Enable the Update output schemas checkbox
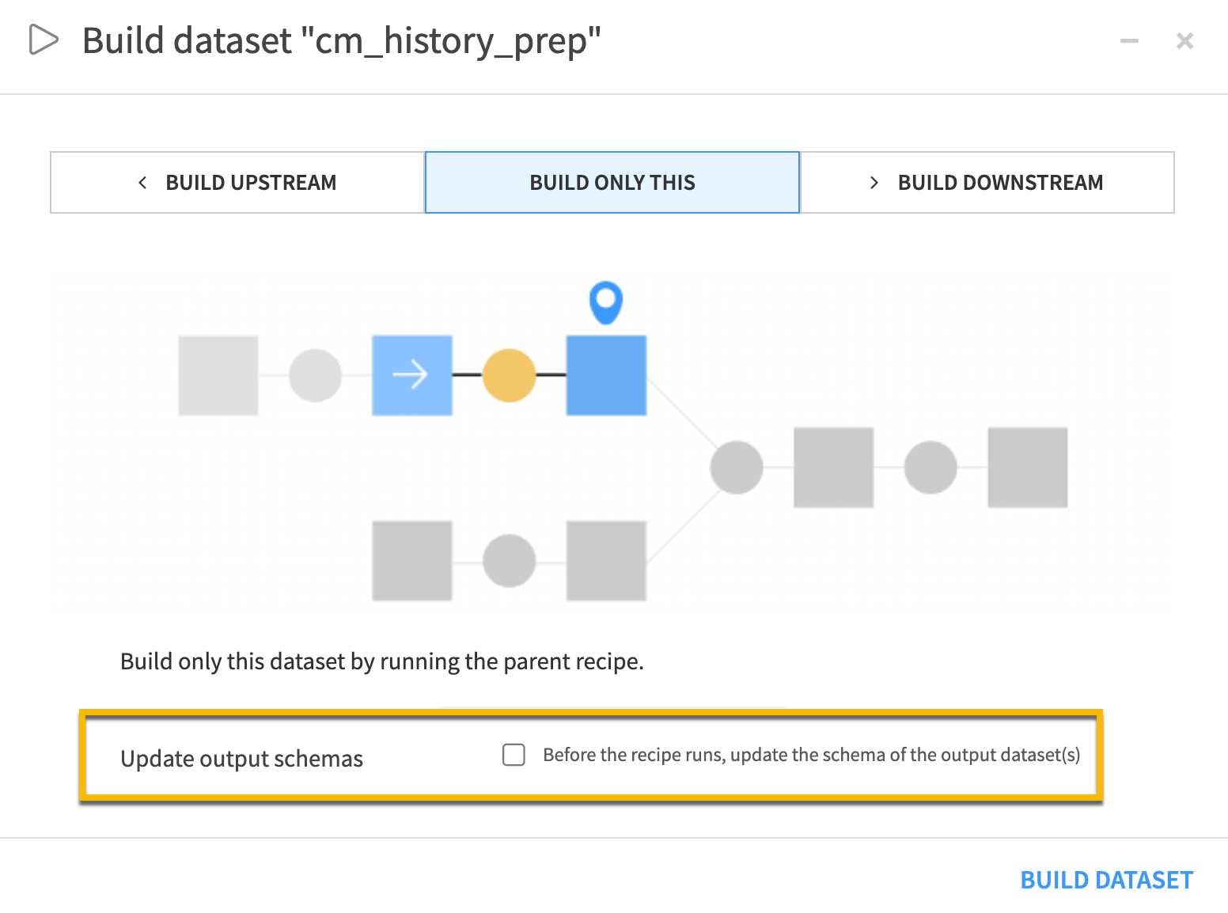The height and width of the screenshot is (913, 1228). coord(514,755)
